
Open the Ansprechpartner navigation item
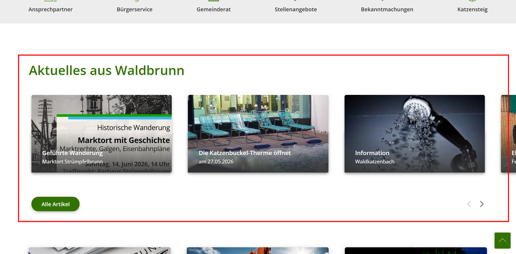pos(50,9)
